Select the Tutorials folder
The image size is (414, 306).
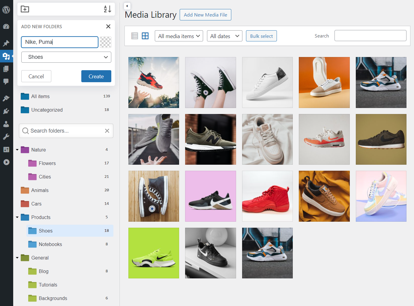click(x=70, y=285)
